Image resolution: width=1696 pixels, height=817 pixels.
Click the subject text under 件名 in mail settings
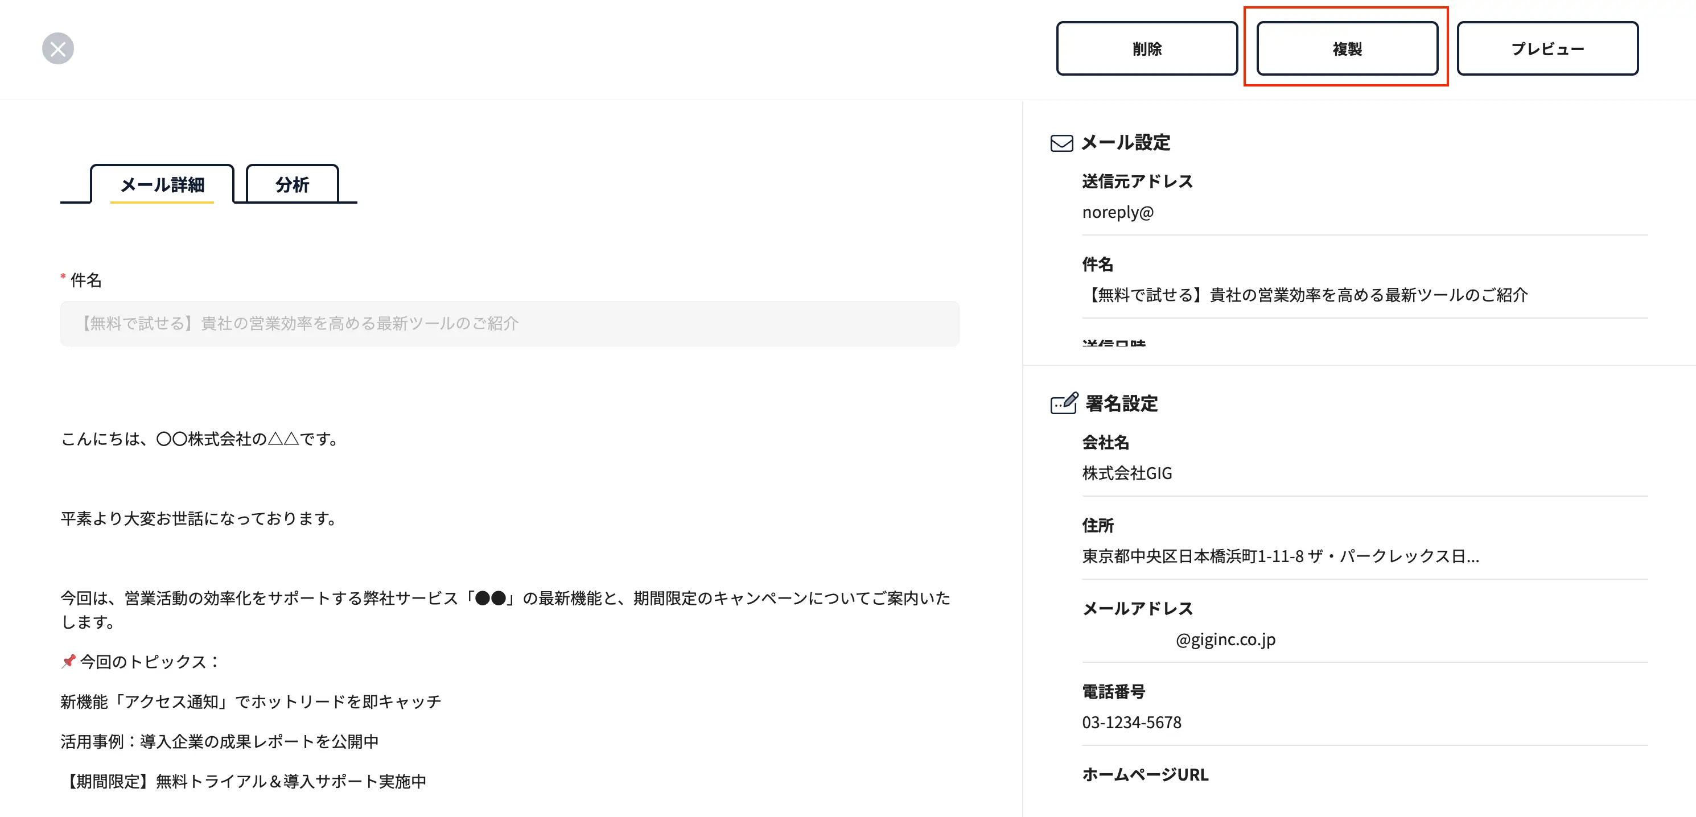[1304, 295]
